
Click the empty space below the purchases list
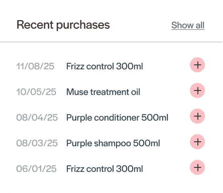click(x=111, y=184)
